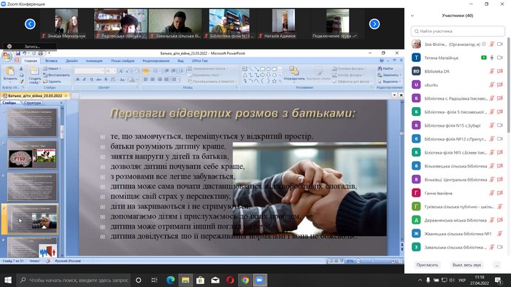Toggle mute icon for Biblioteka DR

492,71
